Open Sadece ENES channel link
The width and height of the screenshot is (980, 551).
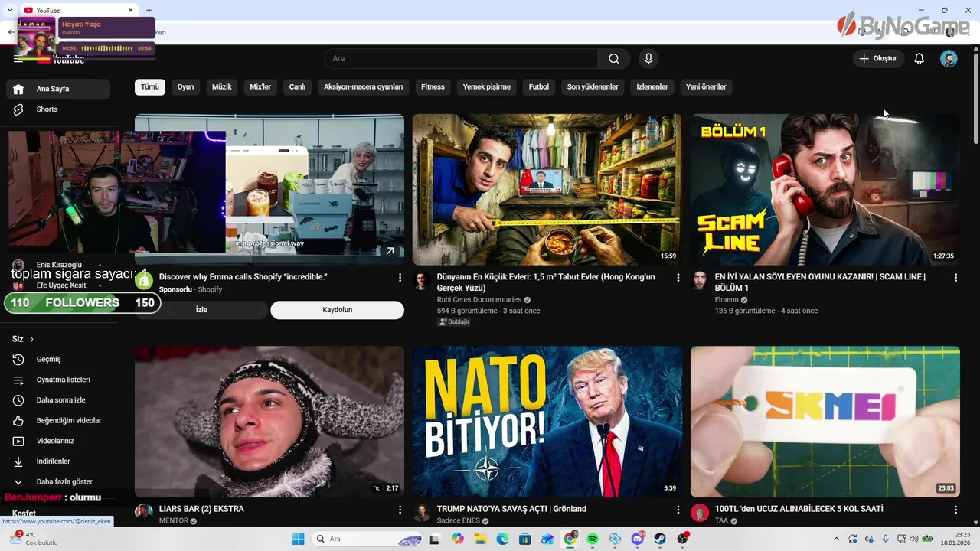pos(459,521)
